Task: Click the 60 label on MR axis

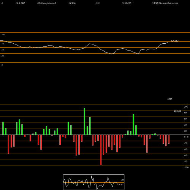Action: [x=185, y=119]
